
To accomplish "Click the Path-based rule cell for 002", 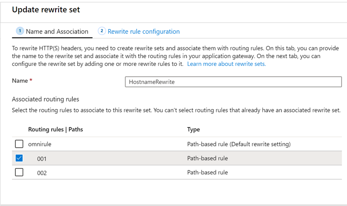I will pos(207,173).
